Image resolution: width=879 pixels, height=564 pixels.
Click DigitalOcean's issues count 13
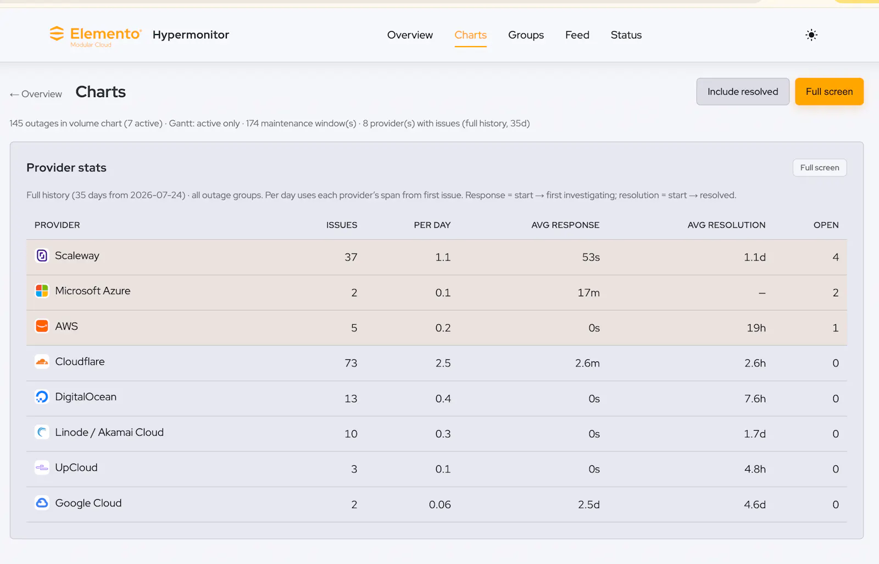pos(351,399)
